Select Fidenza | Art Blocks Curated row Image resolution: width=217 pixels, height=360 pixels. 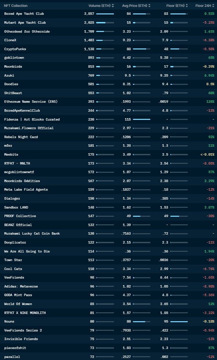coord(108,120)
